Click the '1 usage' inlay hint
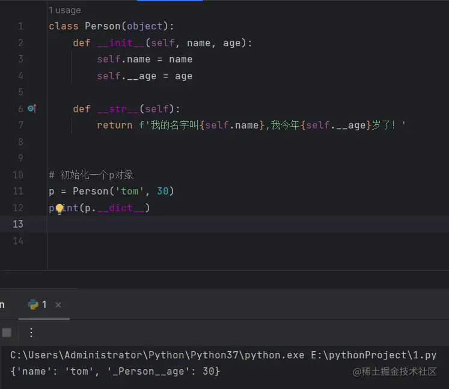 coord(65,10)
